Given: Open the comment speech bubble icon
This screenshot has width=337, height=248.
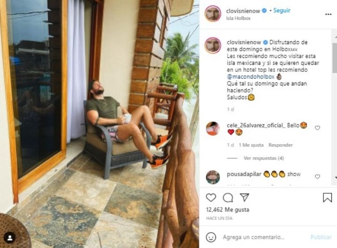Looking at the screenshot, I should pyautogui.click(x=228, y=198).
